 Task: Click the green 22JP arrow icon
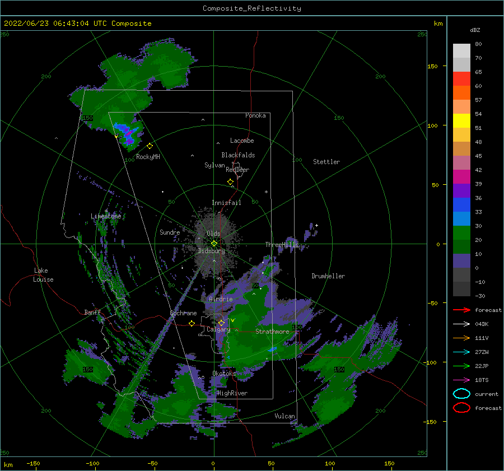pyautogui.click(x=461, y=366)
